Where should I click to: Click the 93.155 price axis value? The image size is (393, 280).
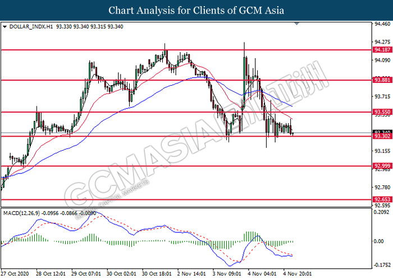tap(382, 151)
